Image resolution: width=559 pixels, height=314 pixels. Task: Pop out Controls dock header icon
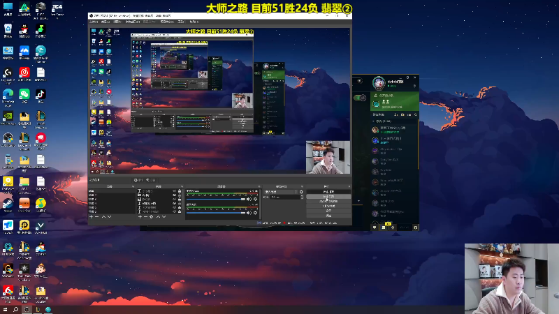(x=350, y=186)
